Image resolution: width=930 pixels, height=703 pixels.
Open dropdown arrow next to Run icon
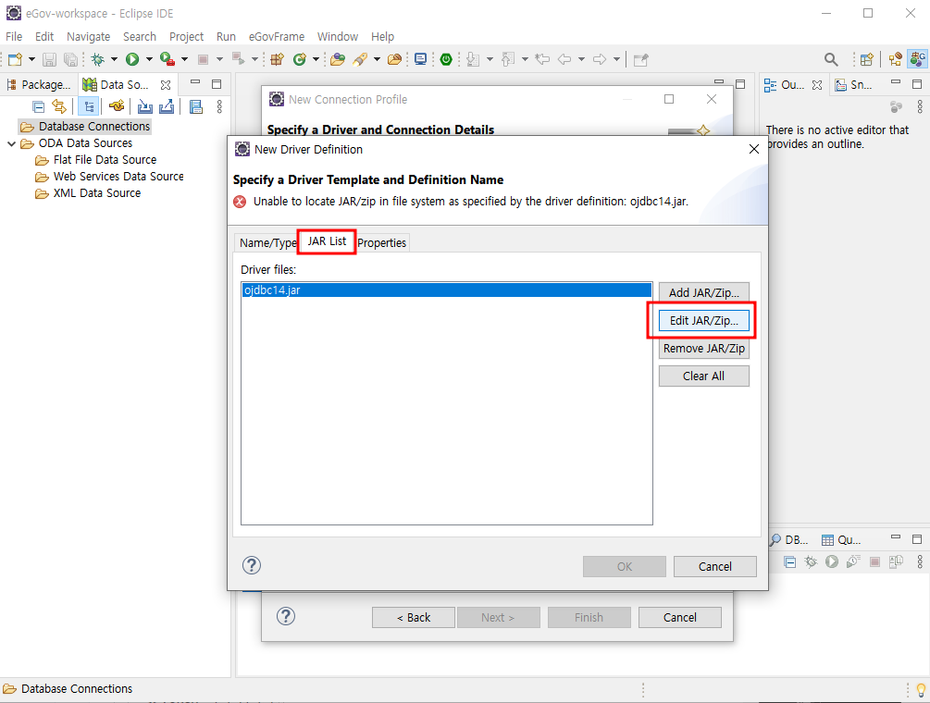coord(149,59)
